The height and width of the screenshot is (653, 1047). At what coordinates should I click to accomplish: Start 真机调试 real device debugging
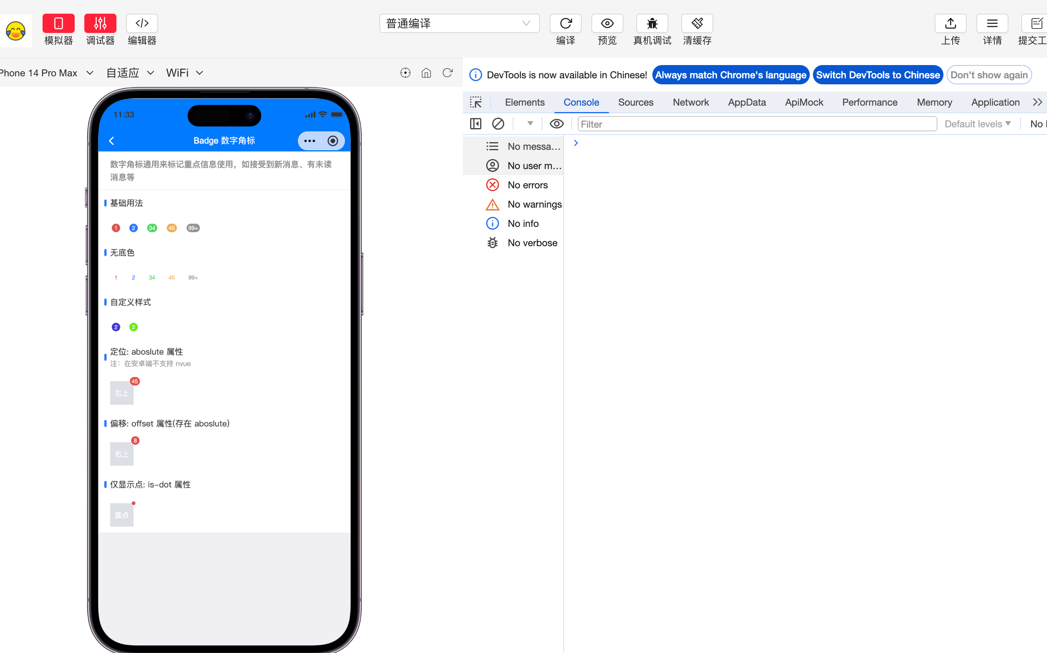coord(652,23)
